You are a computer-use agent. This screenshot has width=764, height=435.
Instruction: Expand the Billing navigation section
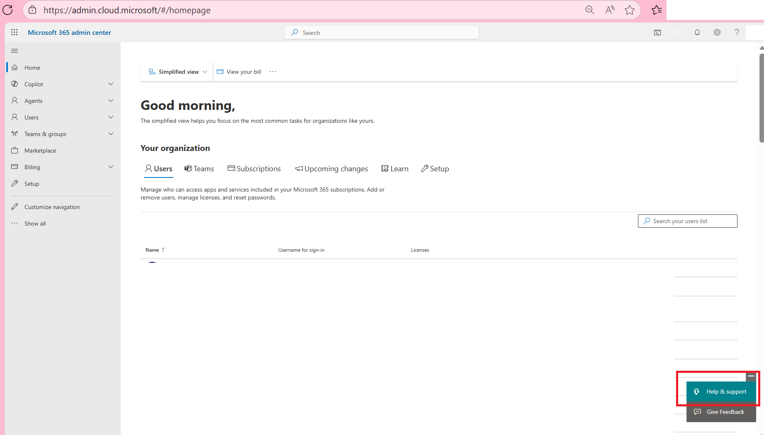tap(111, 167)
